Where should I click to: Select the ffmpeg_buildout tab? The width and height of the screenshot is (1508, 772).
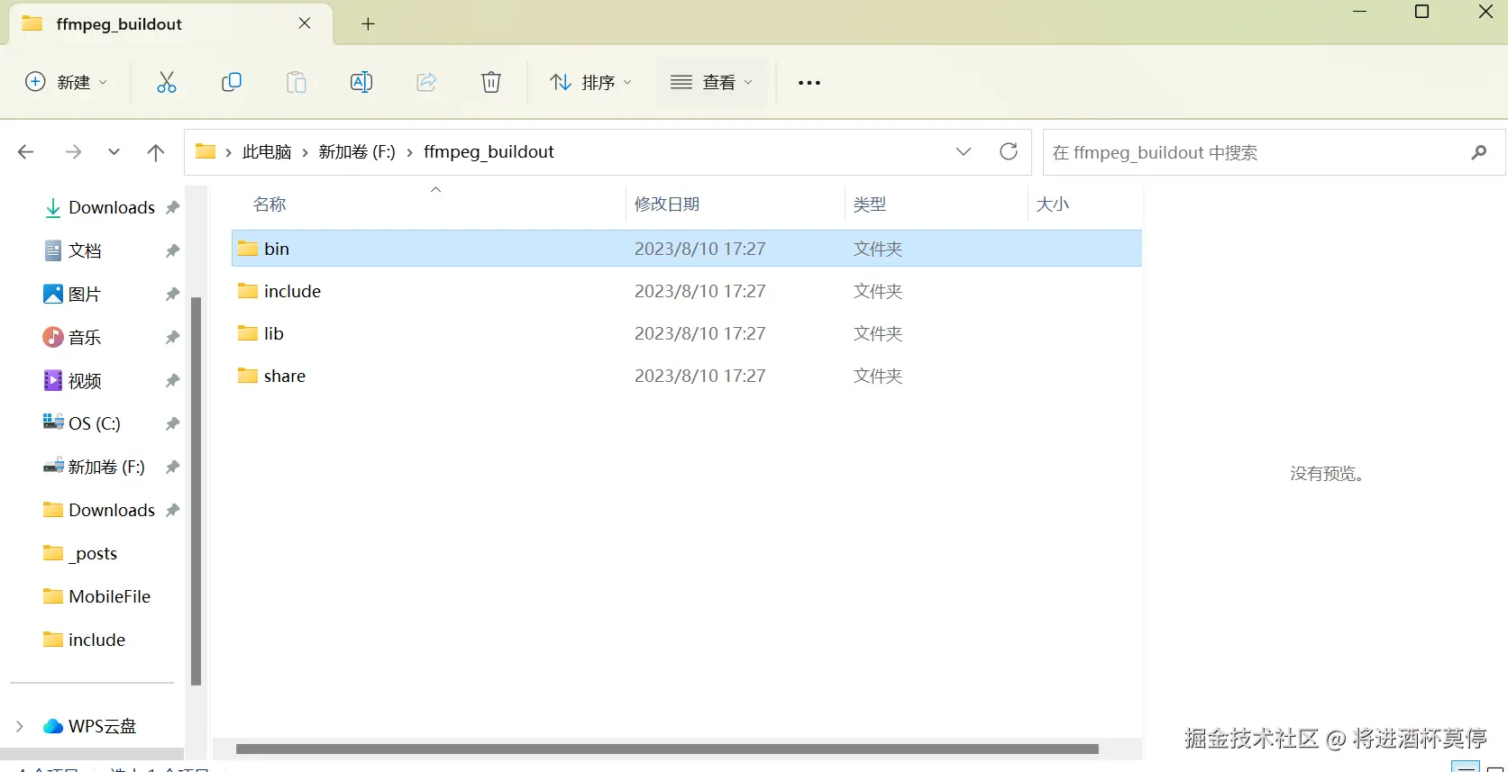(x=171, y=24)
